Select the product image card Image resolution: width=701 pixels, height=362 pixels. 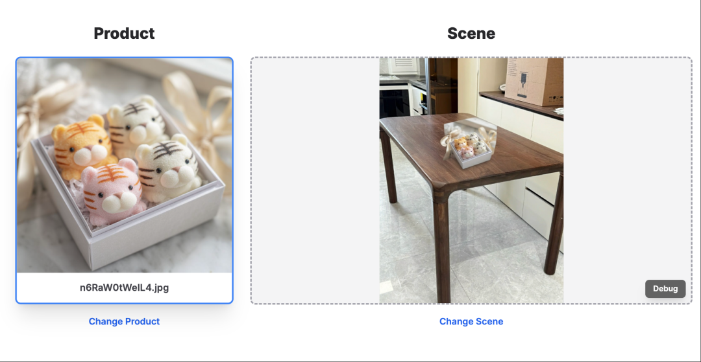pos(124,181)
